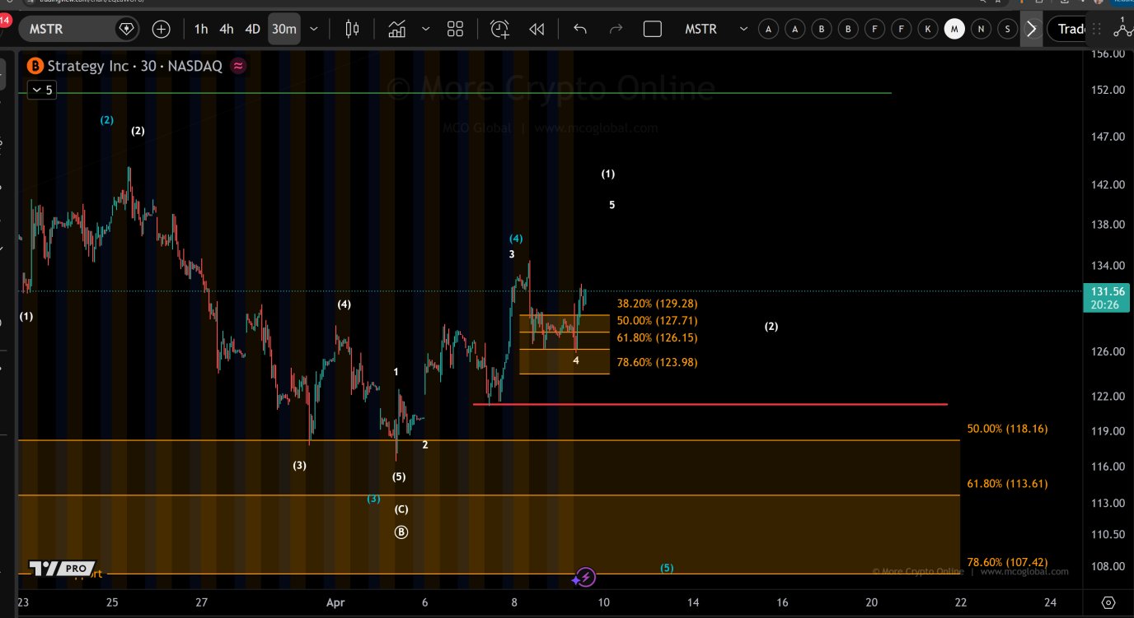Image resolution: width=1134 pixels, height=618 pixels.
Task: Switch to the K watchlist circle
Action: click(x=928, y=30)
